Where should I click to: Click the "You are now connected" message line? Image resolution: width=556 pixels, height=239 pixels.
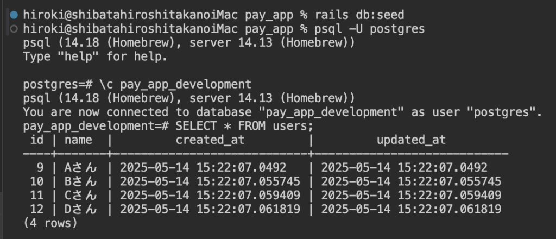282,112
